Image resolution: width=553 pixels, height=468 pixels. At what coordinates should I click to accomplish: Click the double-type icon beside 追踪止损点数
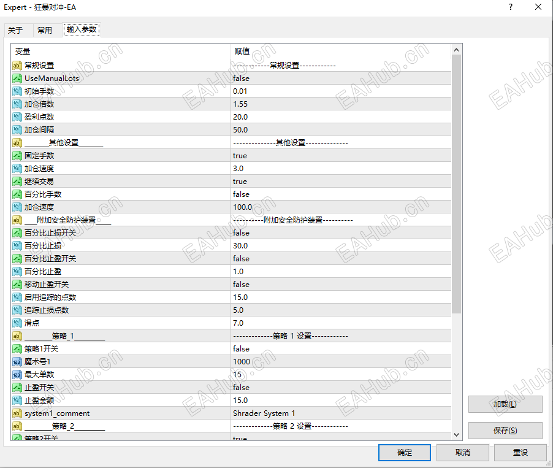17,310
